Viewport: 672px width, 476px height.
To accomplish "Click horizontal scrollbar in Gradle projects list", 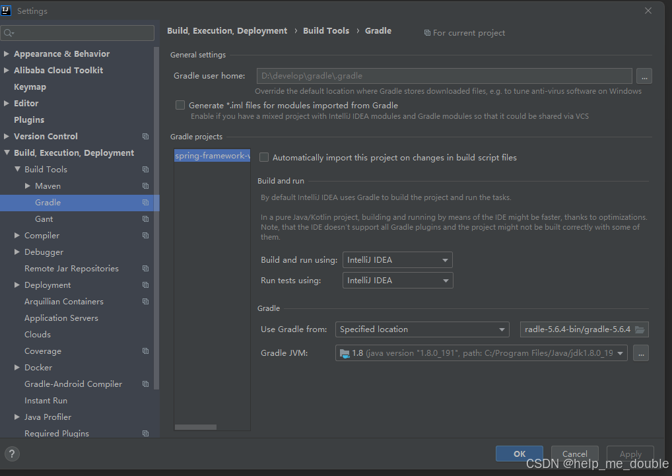I will click(x=195, y=427).
